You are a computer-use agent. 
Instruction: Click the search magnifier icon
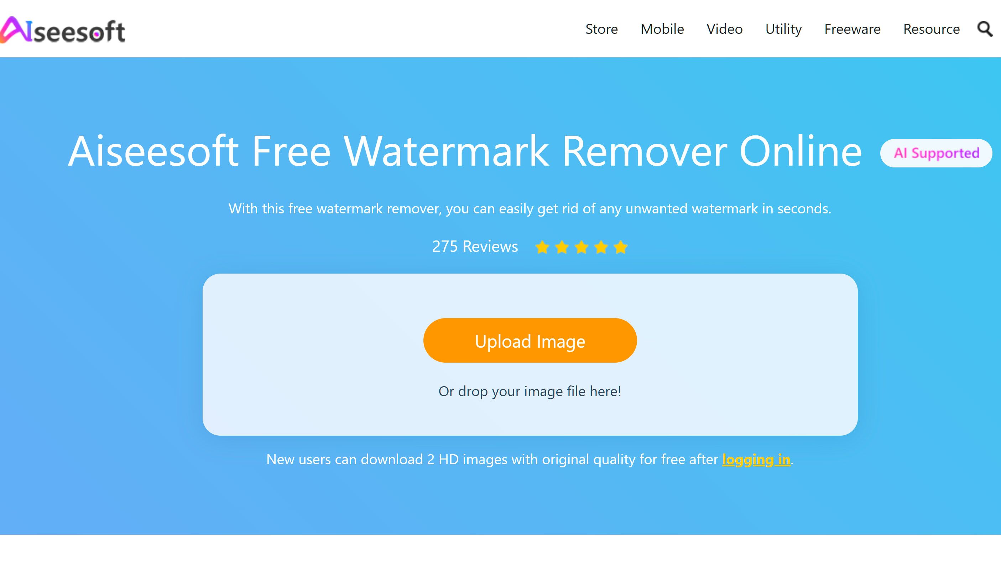[x=985, y=28]
